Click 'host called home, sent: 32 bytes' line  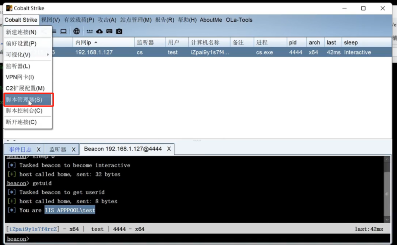64,175
